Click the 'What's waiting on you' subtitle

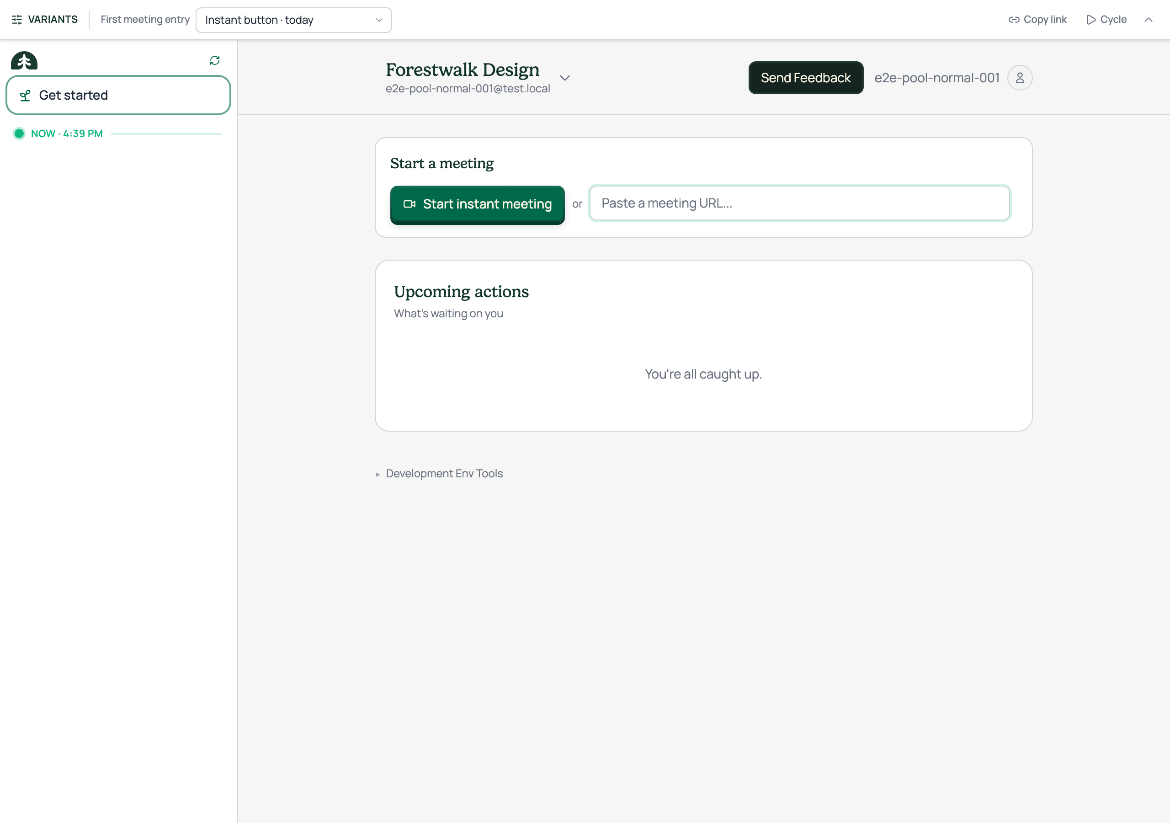pos(448,313)
